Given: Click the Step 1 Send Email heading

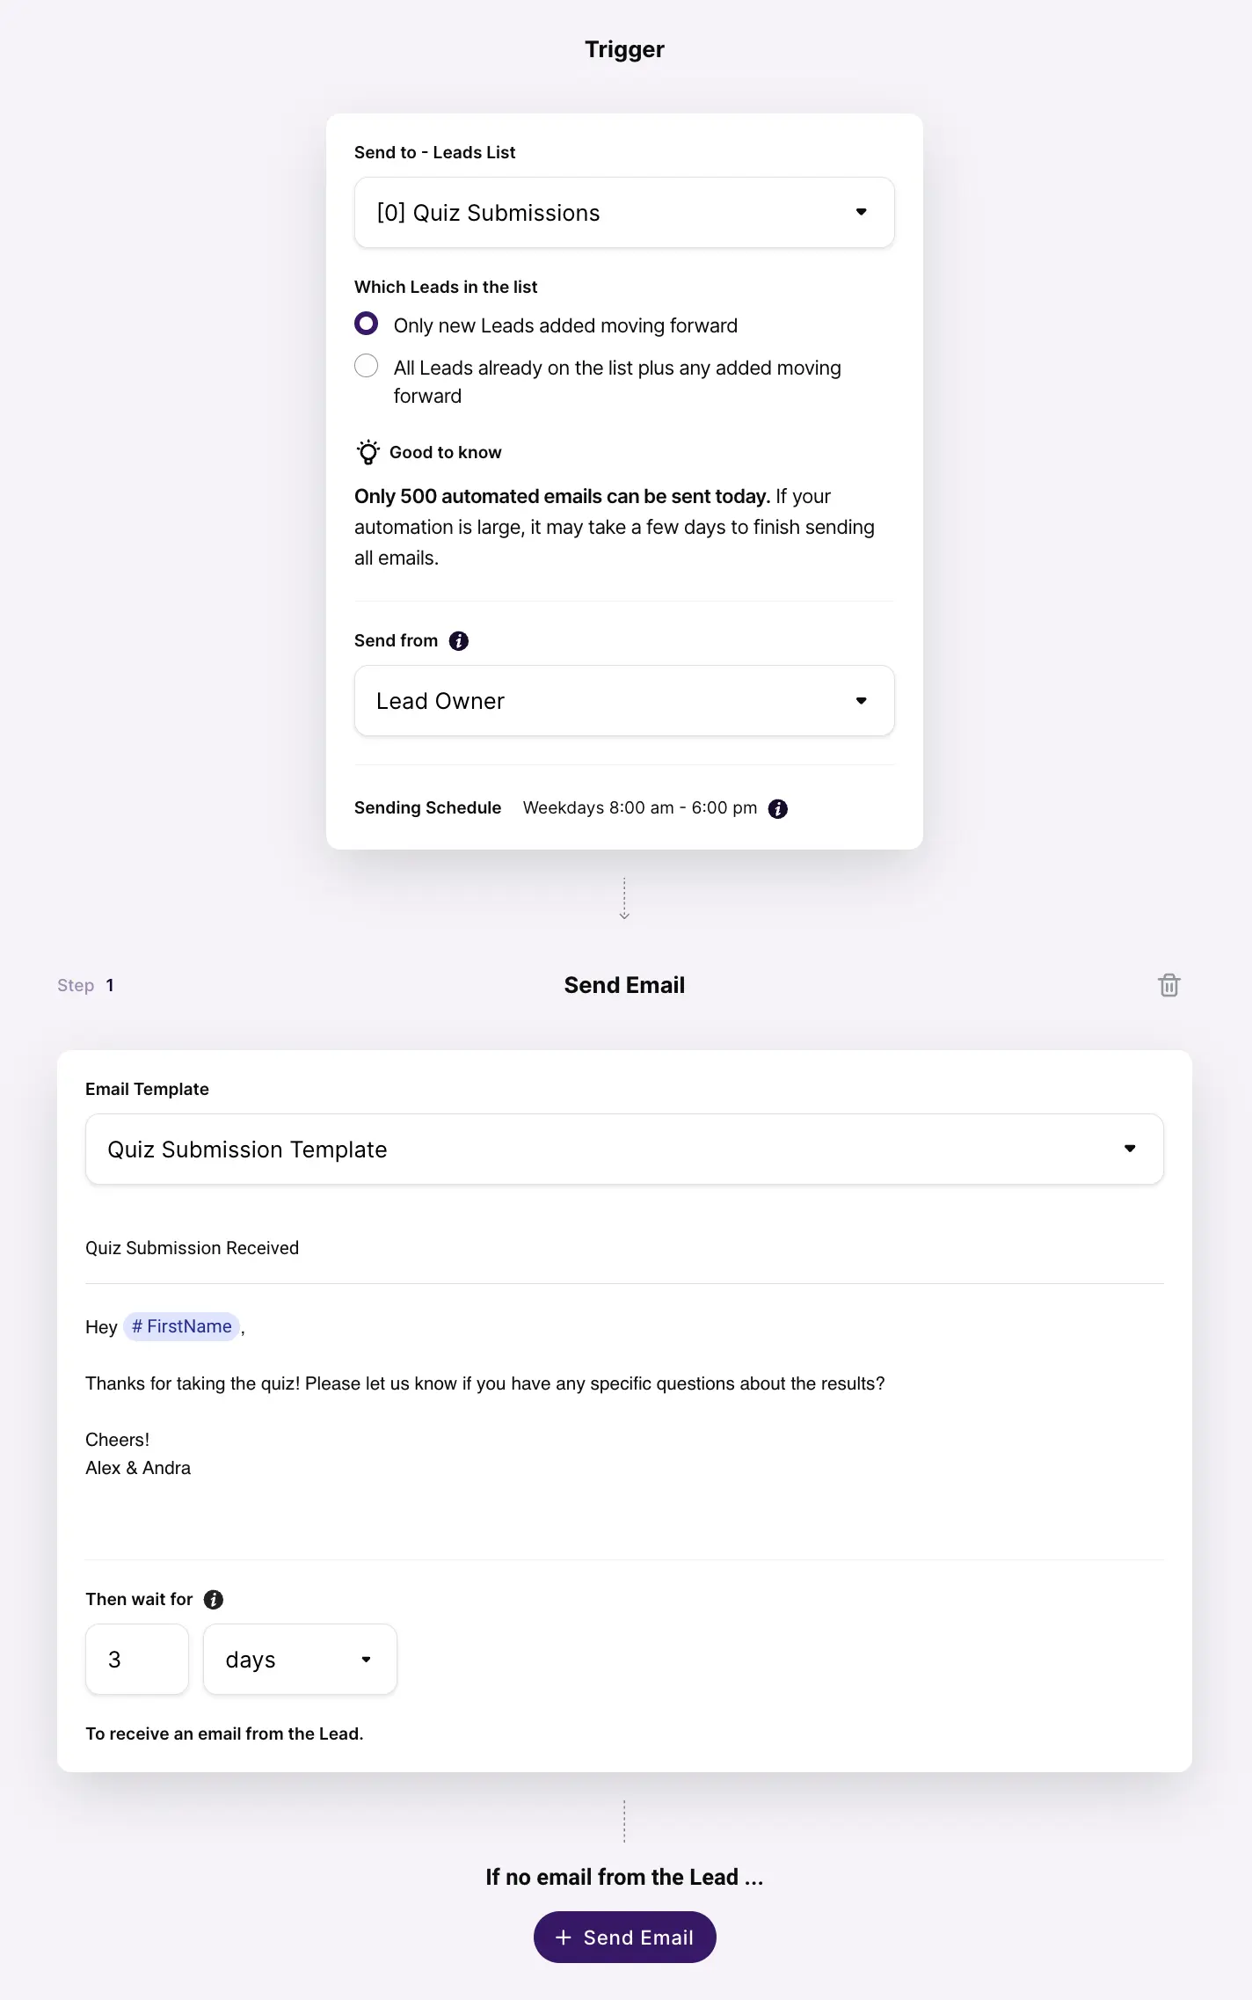Looking at the screenshot, I should [624, 985].
